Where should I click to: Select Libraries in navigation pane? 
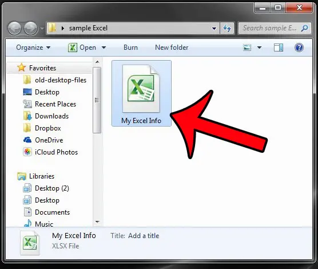(42, 176)
